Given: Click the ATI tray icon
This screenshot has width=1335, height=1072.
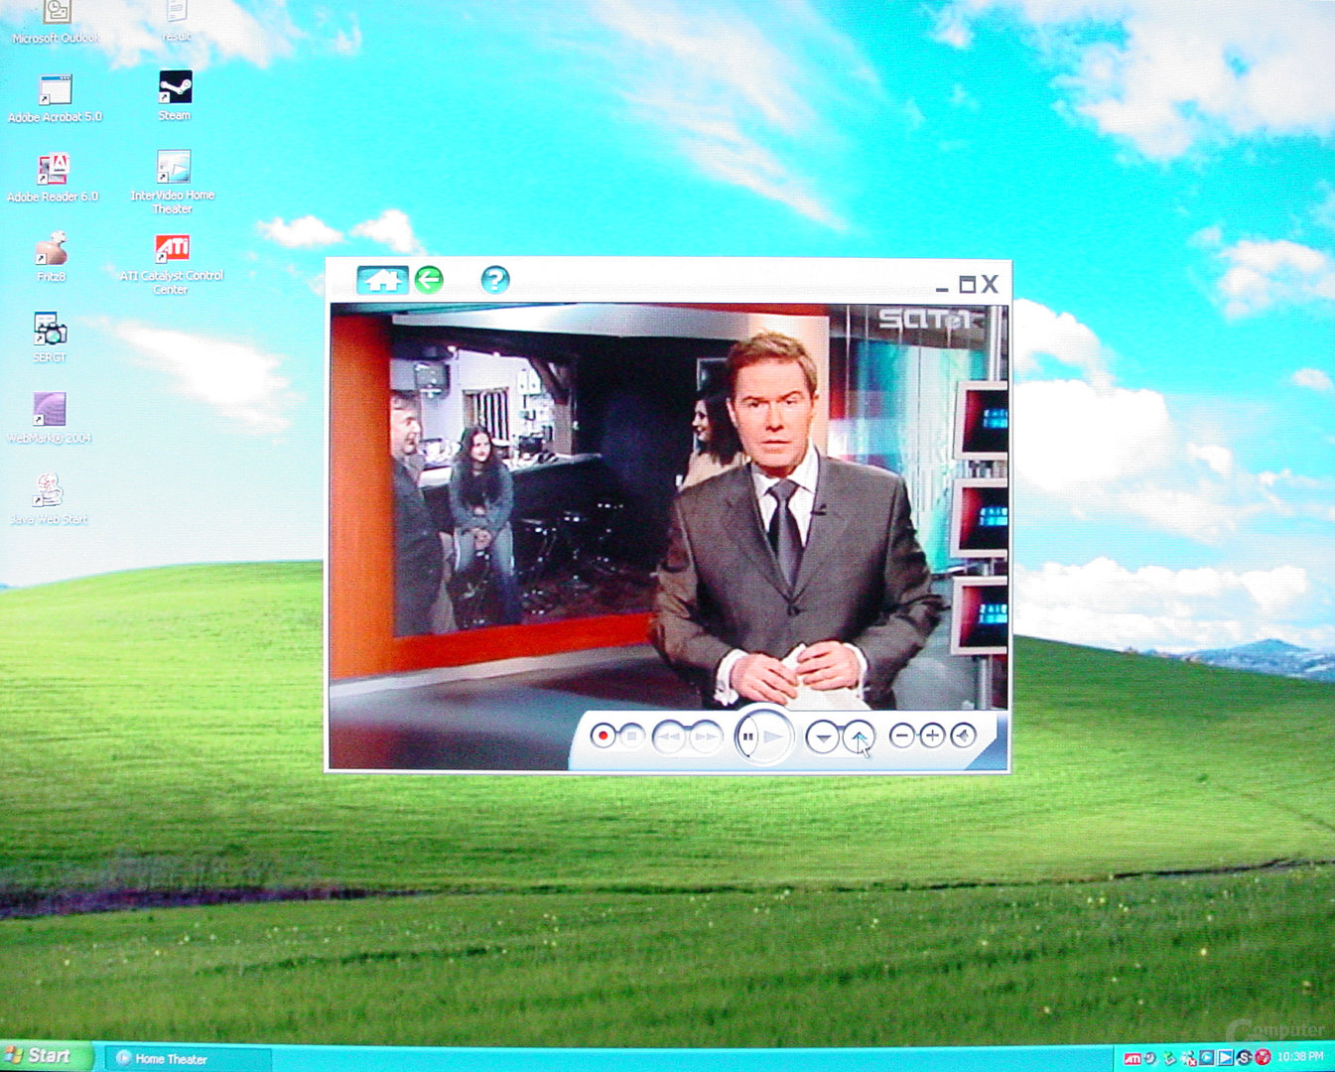Looking at the screenshot, I should [1133, 1058].
